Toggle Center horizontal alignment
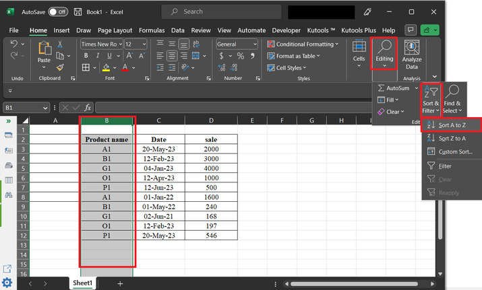 [x=171, y=56]
